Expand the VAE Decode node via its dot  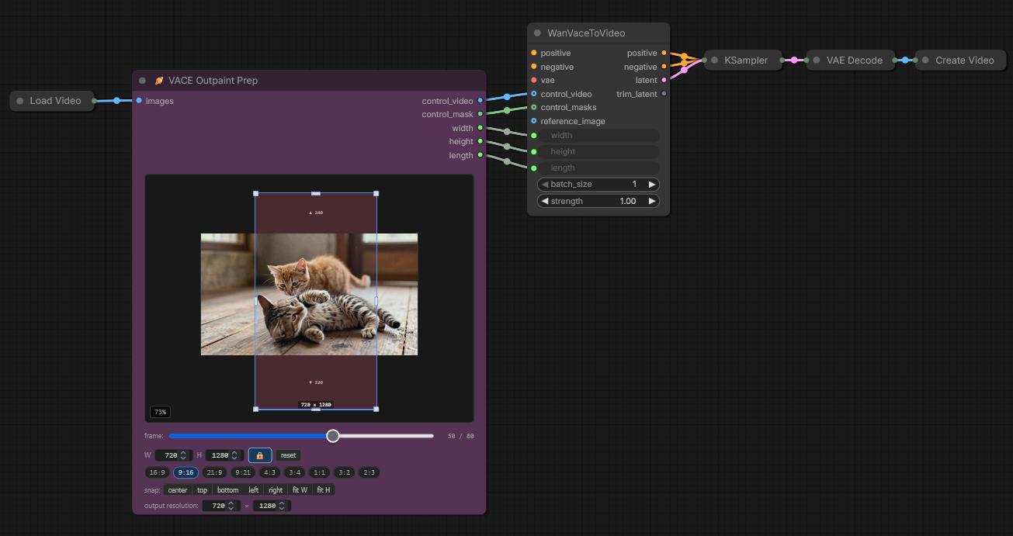click(x=817, y=60)
